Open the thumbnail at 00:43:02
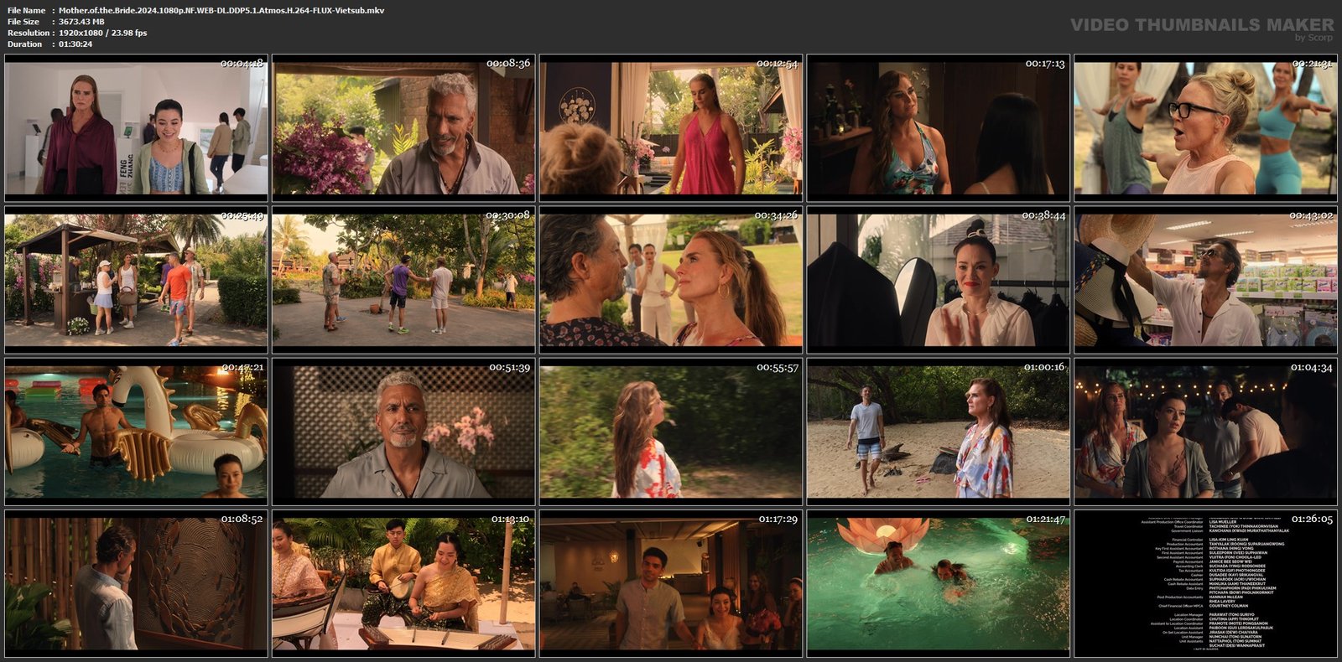 coord(1206,280)
